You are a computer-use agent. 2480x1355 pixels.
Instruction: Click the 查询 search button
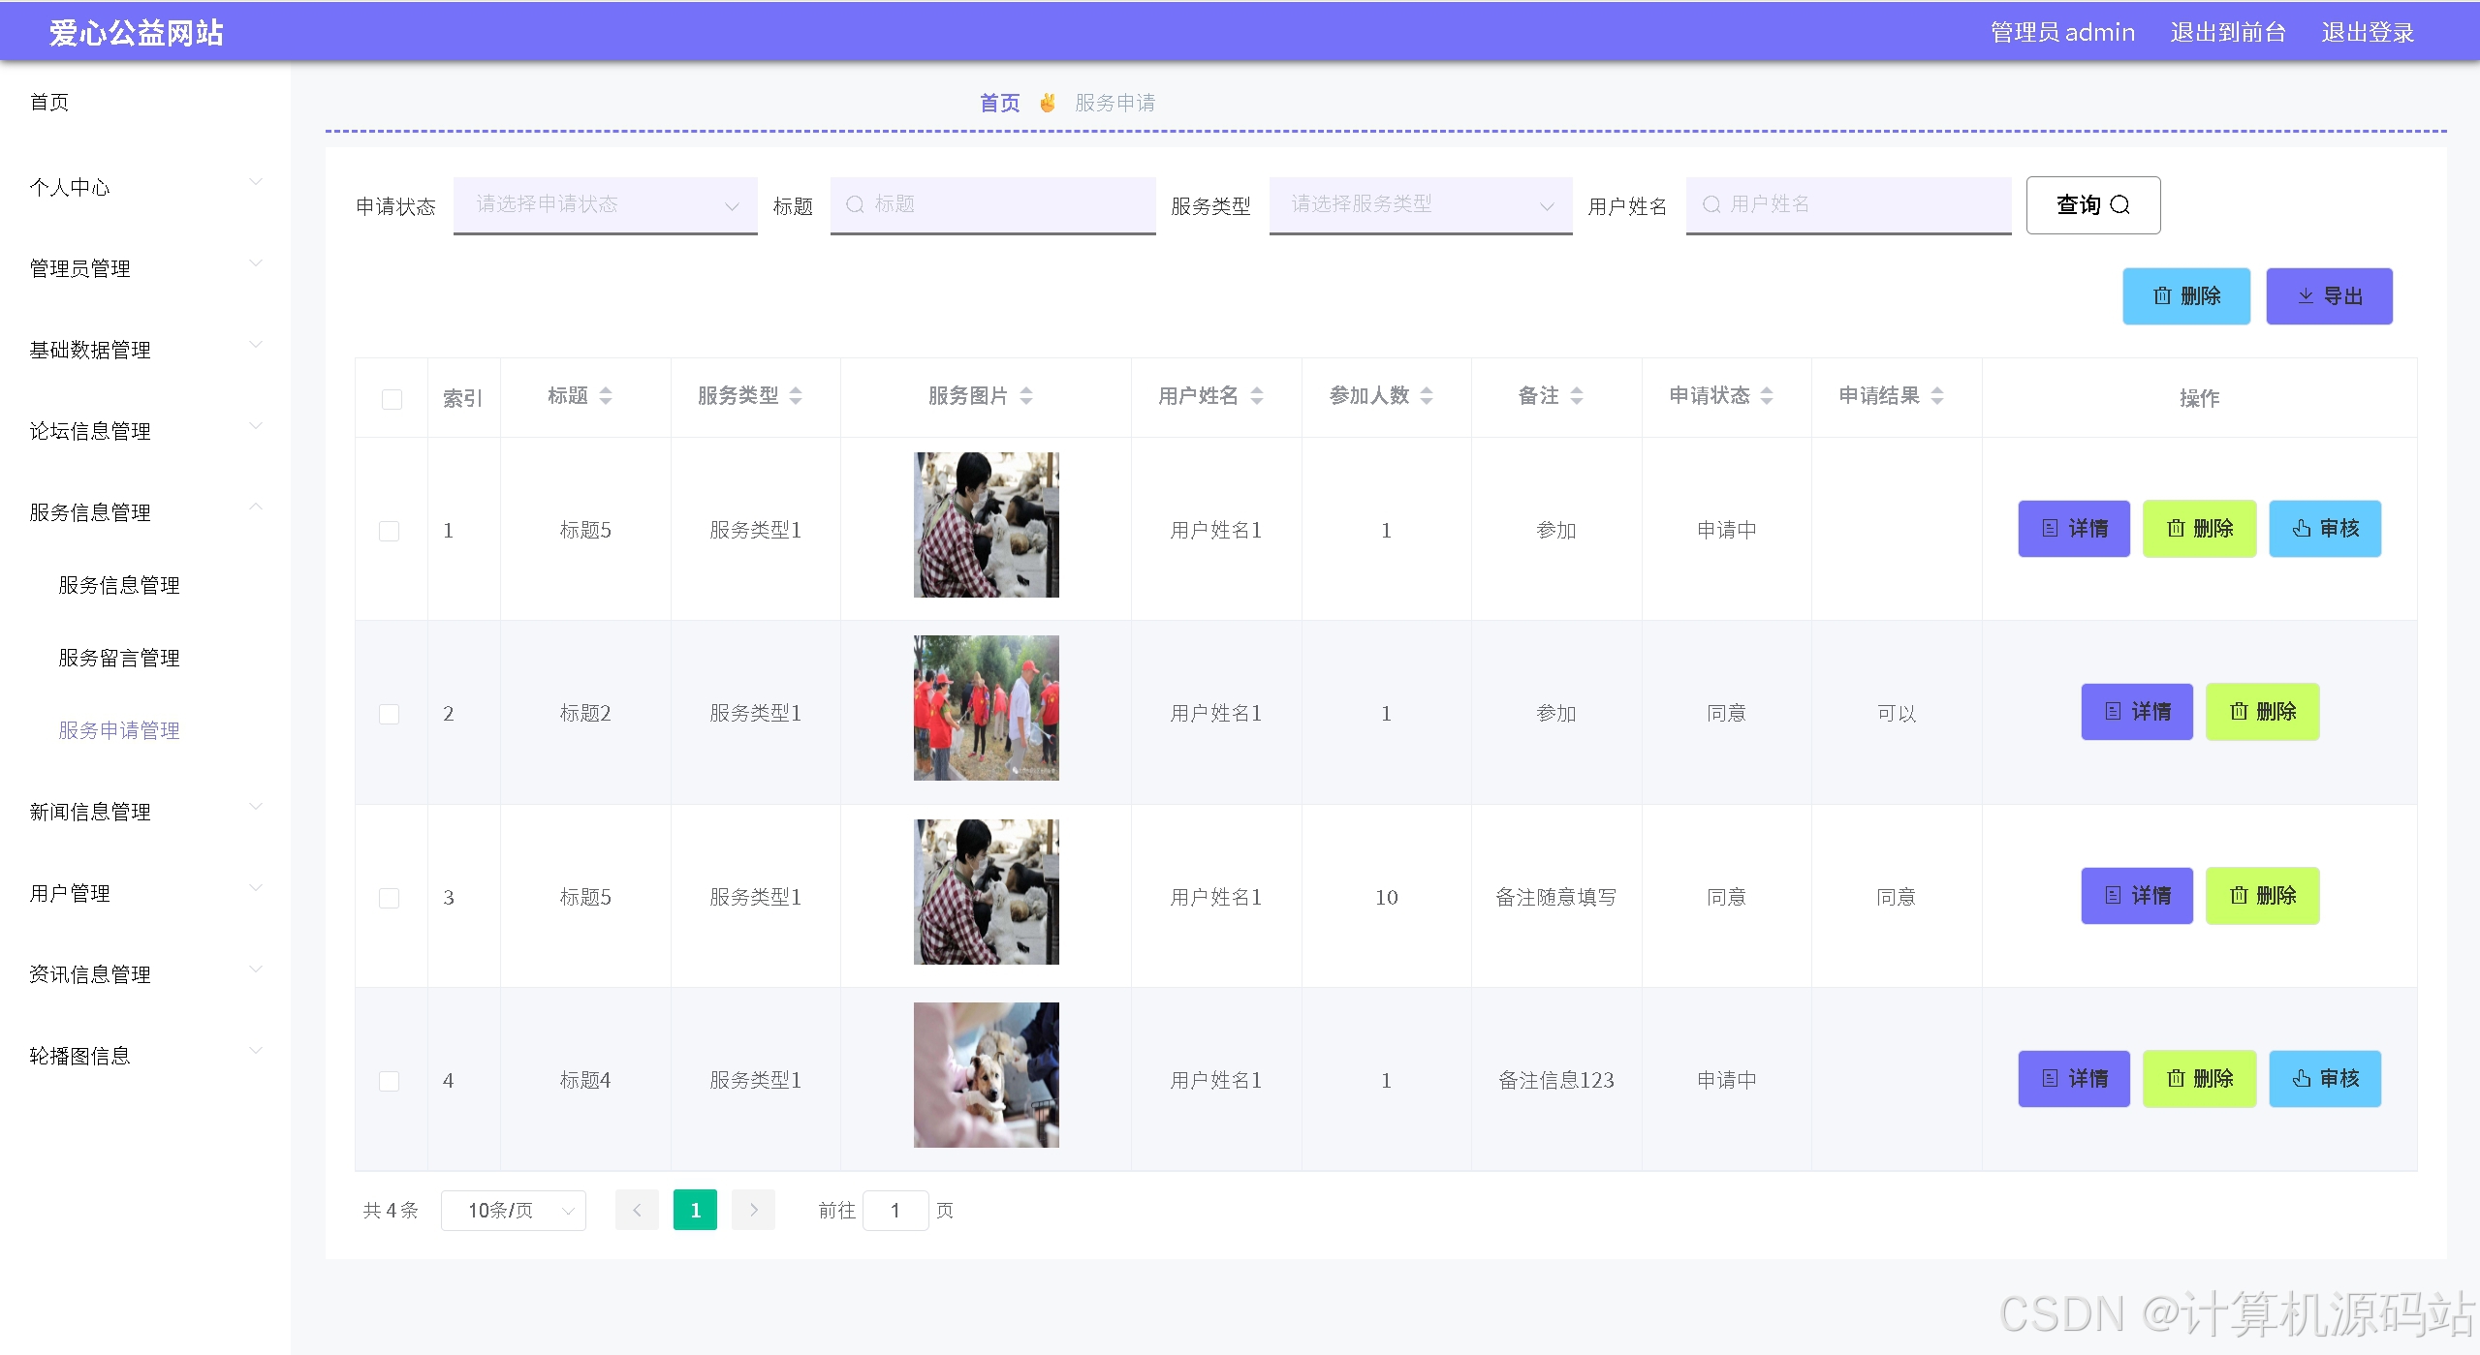[2092, 204]
